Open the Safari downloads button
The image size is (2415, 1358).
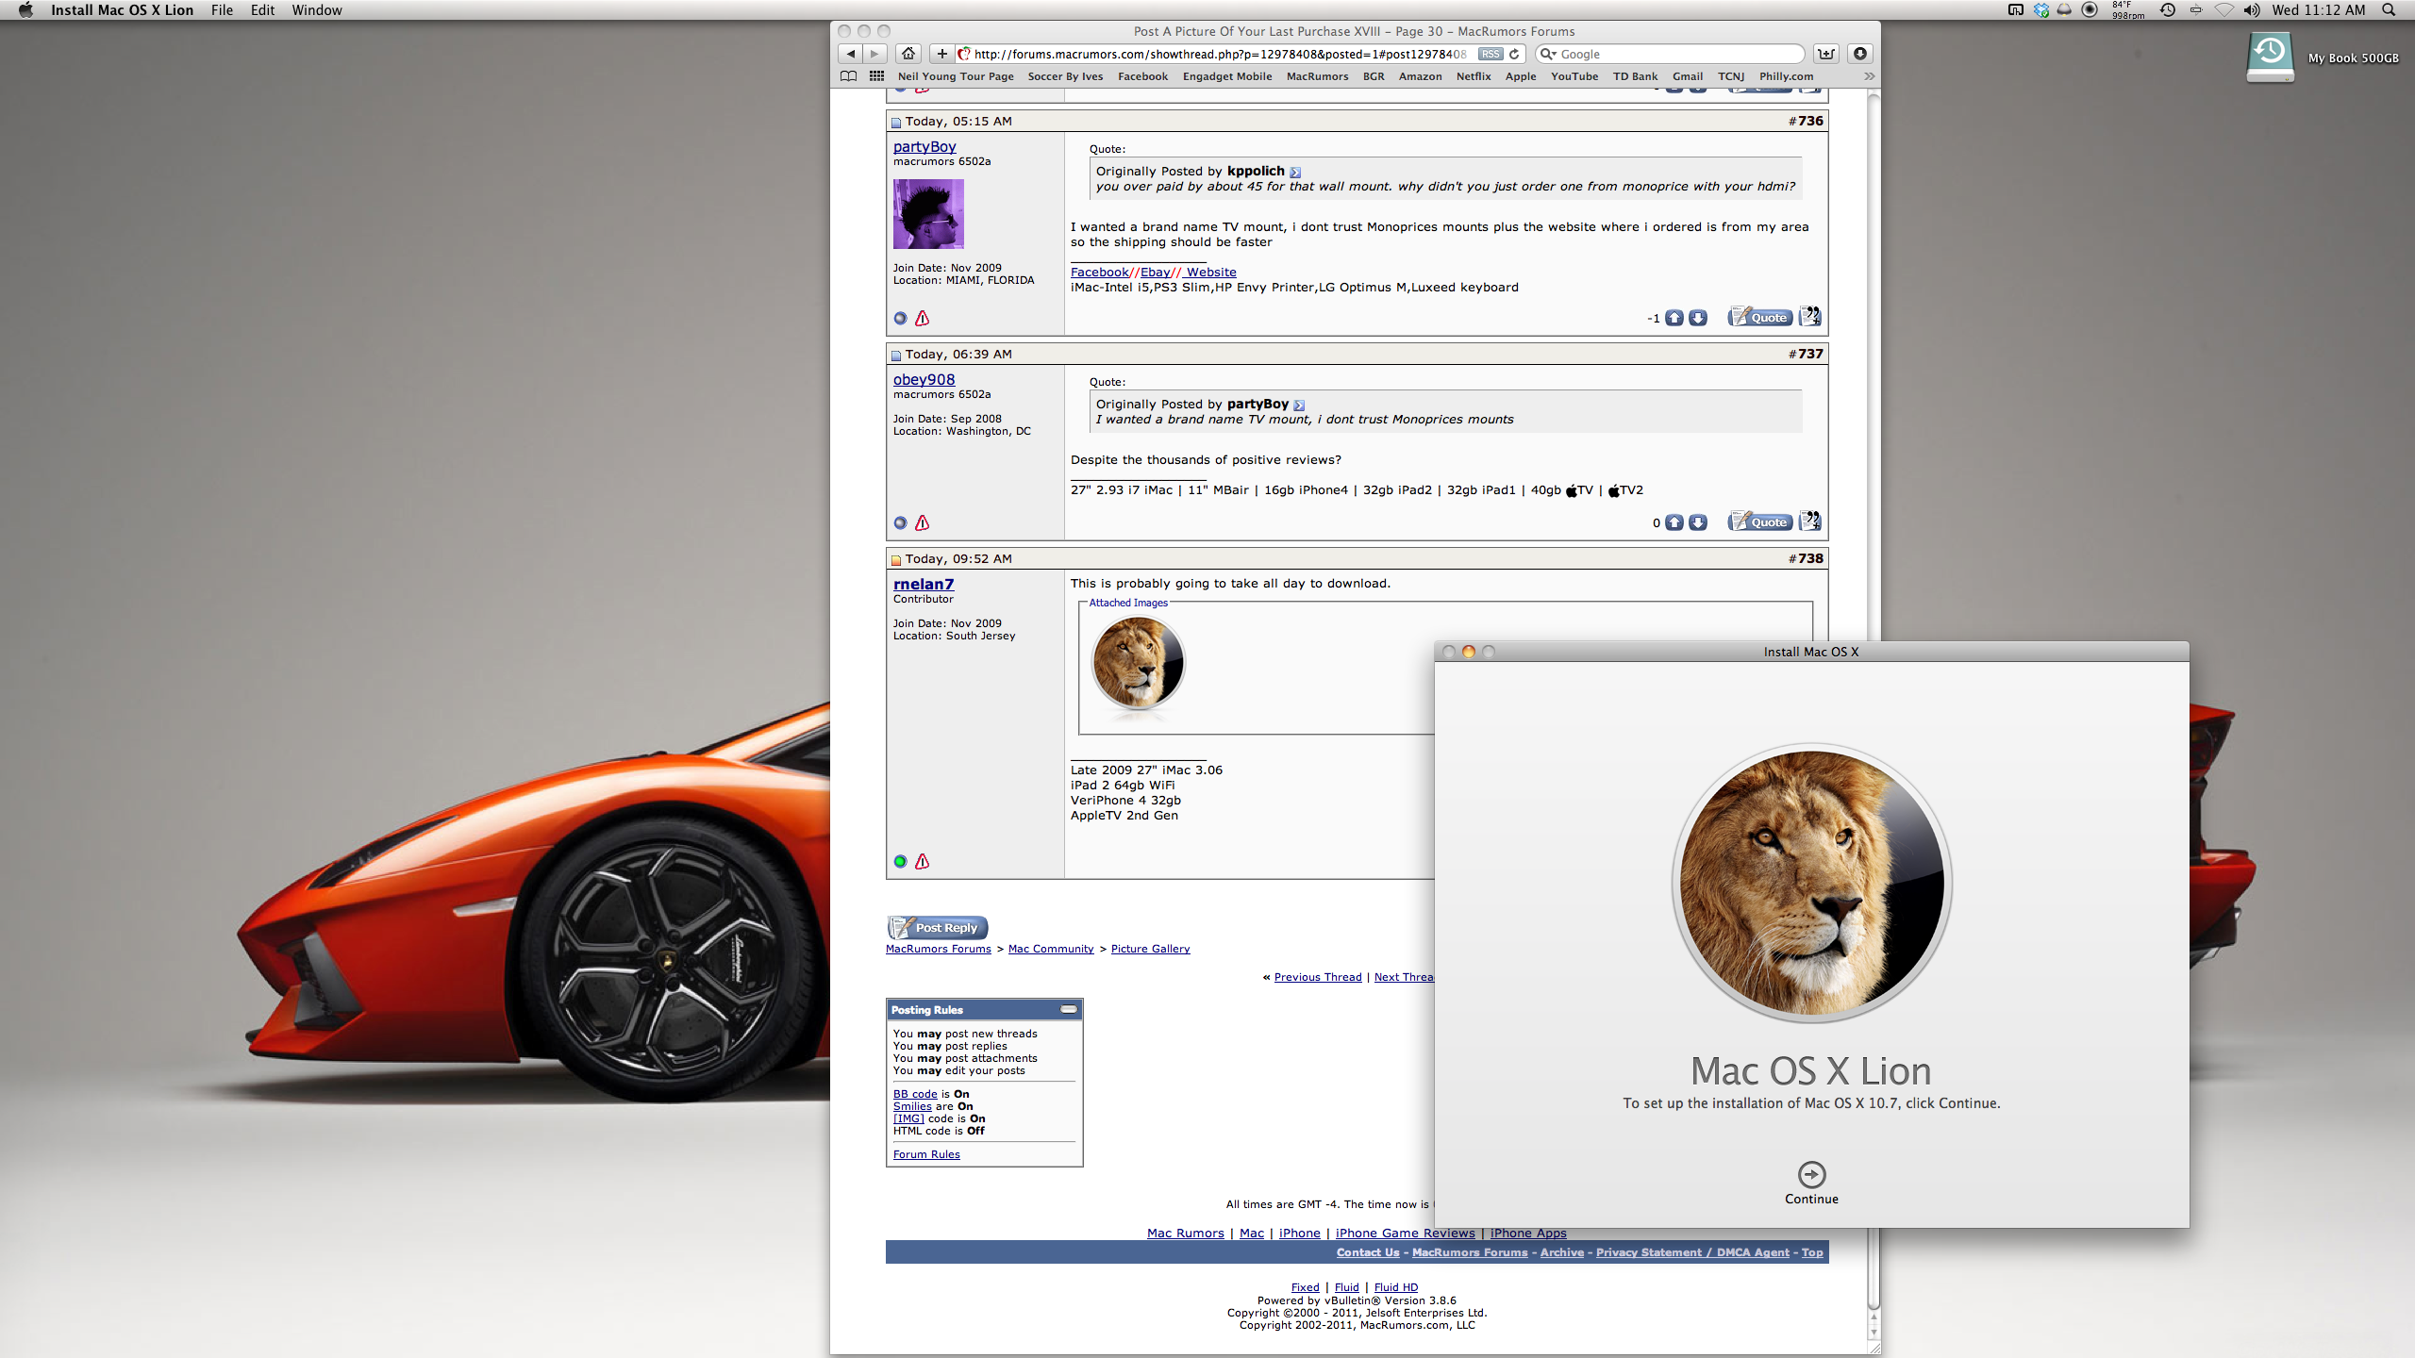(1859, 54)
